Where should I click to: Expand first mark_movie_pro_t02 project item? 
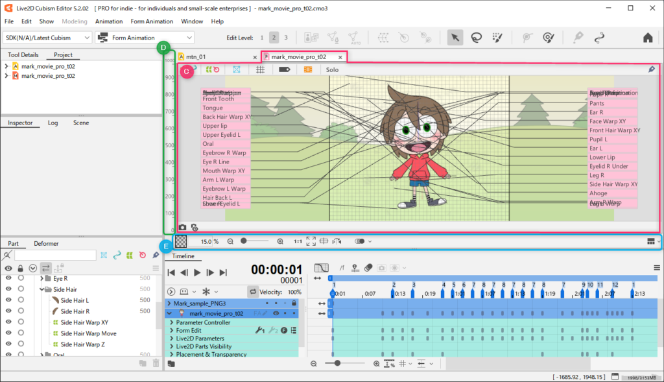pos(6,66)
